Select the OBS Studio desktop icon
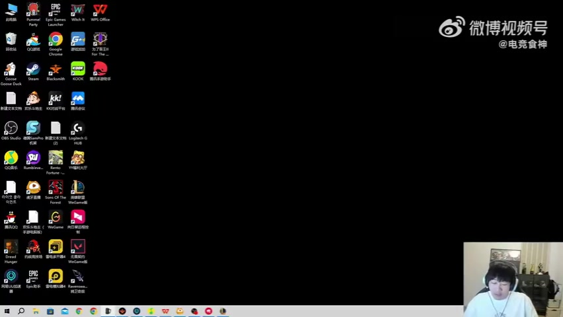The width and height of the screenshot is (563, 317). (11, 128)
